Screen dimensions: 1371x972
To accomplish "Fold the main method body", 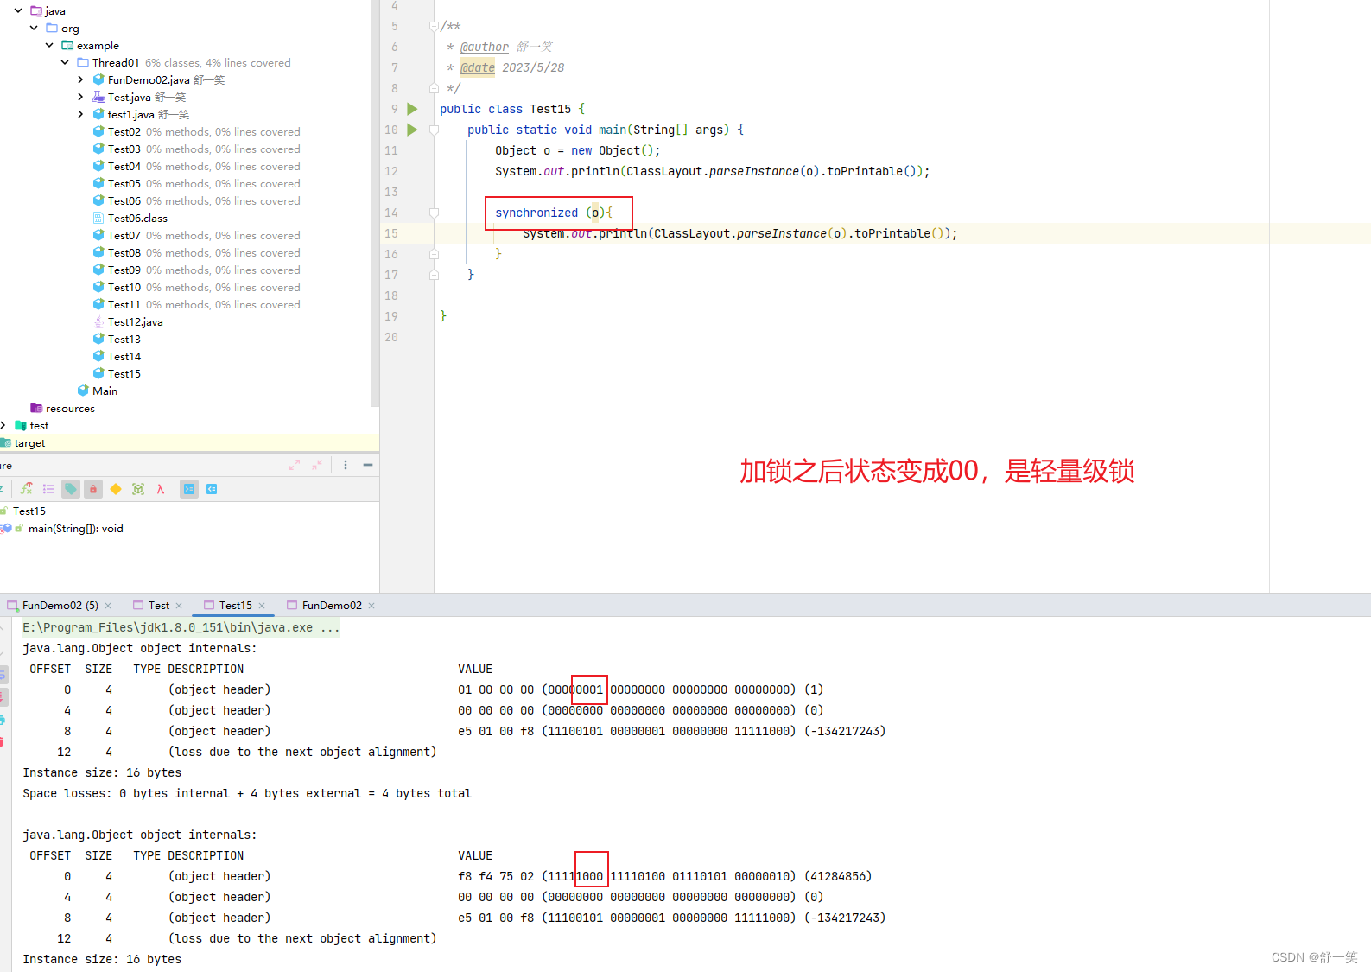I will coord(434,130).
